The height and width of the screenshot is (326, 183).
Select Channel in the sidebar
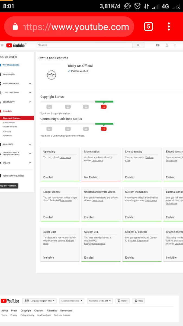[x=7, y=111]
